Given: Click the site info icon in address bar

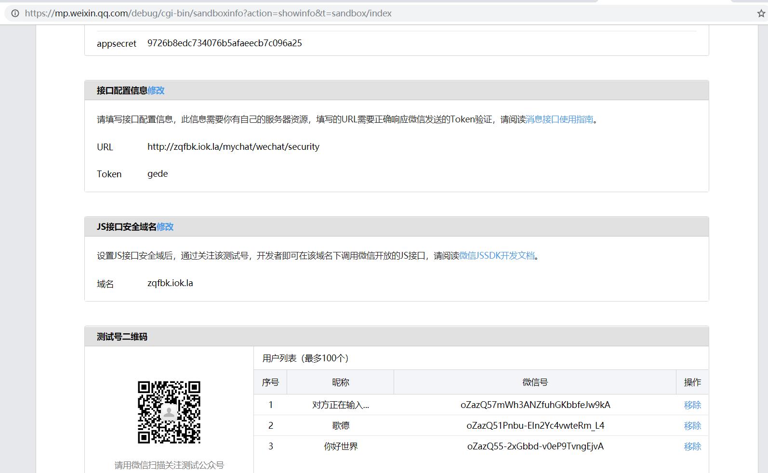Looking at the screenshot, I should pyautogui.click(x=15, y=13).
